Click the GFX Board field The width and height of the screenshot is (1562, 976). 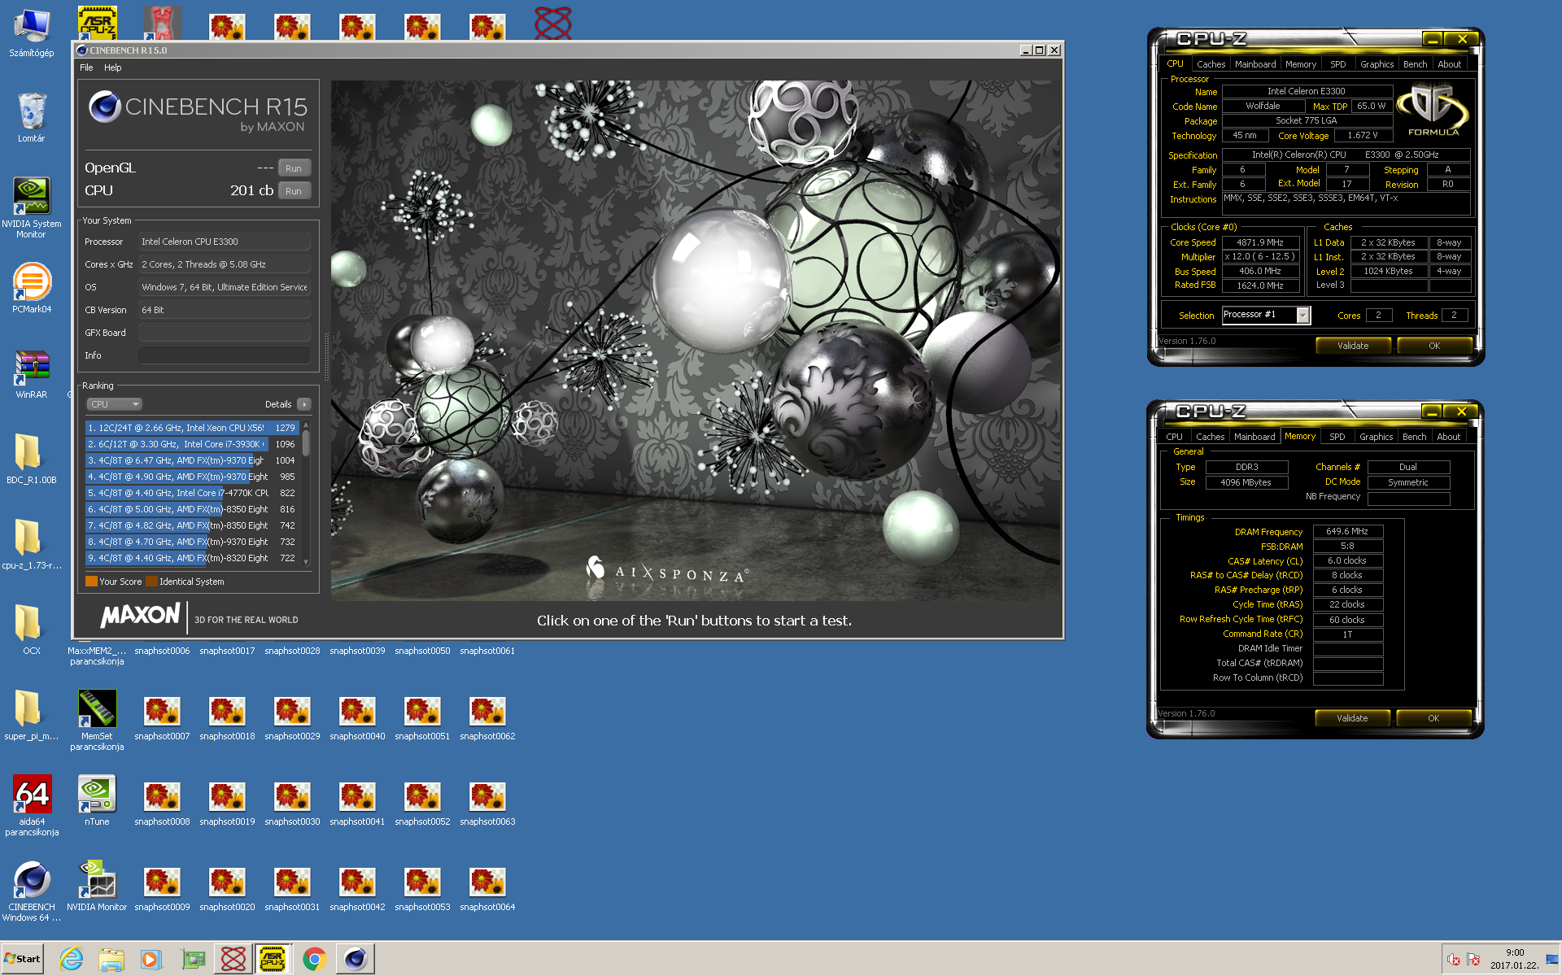pyautogui.click(x=224, y=333)
